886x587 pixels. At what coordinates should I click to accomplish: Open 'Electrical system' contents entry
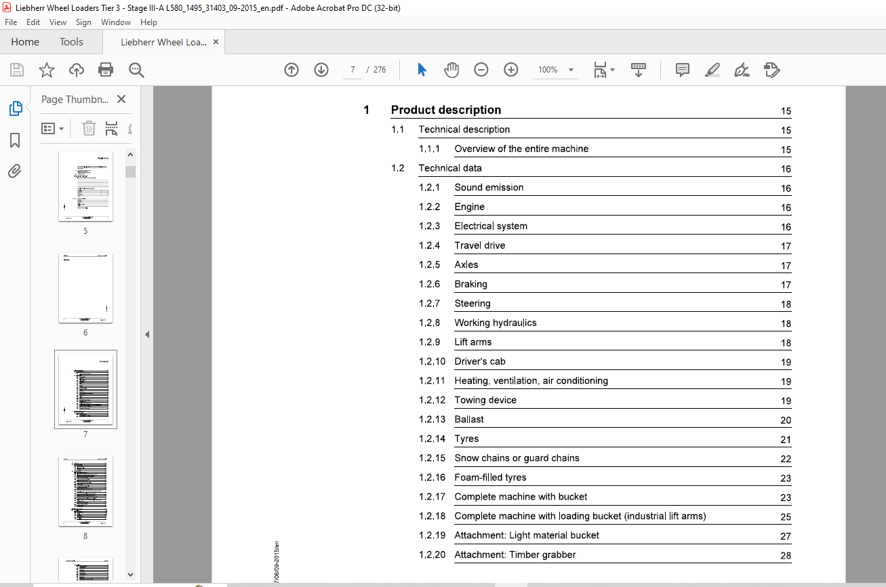[x=491, y=226]
